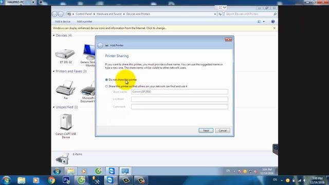Open the remote taskbar green Coc Coc icon
Screen dimensions: 329x185
(98, 171)
